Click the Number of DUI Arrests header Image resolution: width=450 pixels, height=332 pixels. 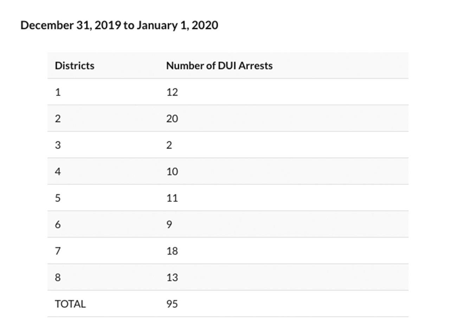[x=219, y=66]
